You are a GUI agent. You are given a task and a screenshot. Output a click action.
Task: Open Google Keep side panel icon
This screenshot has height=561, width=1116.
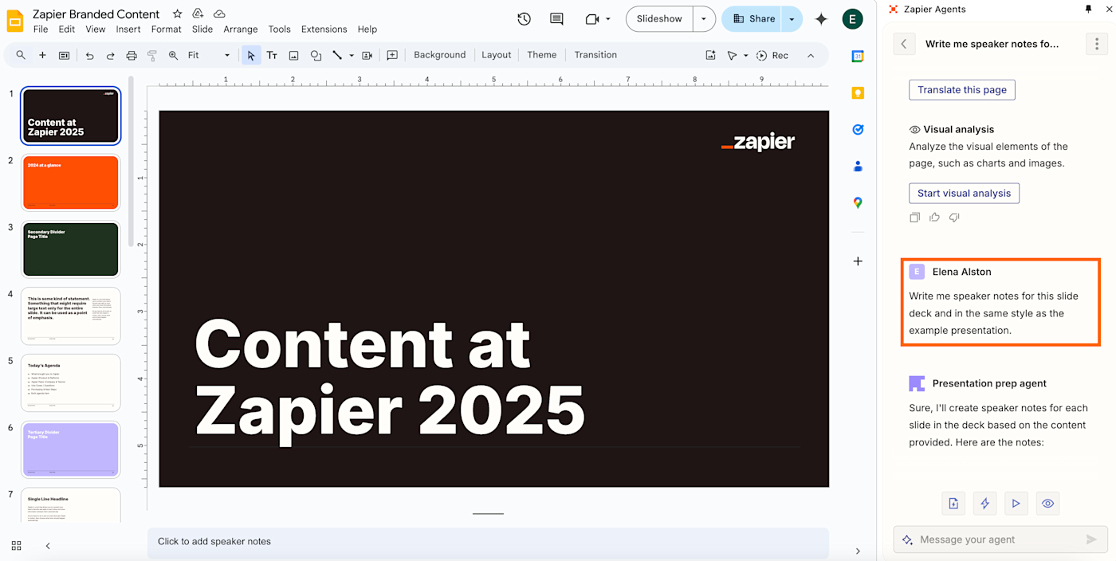point(858,92)
